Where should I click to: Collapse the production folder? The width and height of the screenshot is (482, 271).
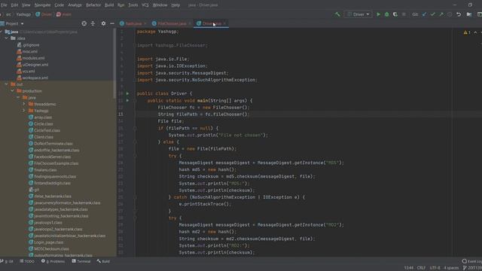point(12,91)
